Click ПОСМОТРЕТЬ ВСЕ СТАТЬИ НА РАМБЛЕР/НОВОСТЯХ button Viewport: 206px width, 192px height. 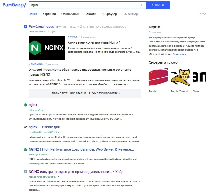85,93
